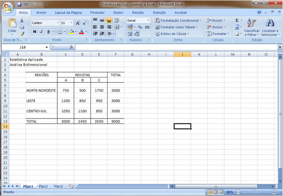The height and width of the screenshot is (196, 283).
Task: Click the Excel help question mark icon
Action: click(259, 13)
